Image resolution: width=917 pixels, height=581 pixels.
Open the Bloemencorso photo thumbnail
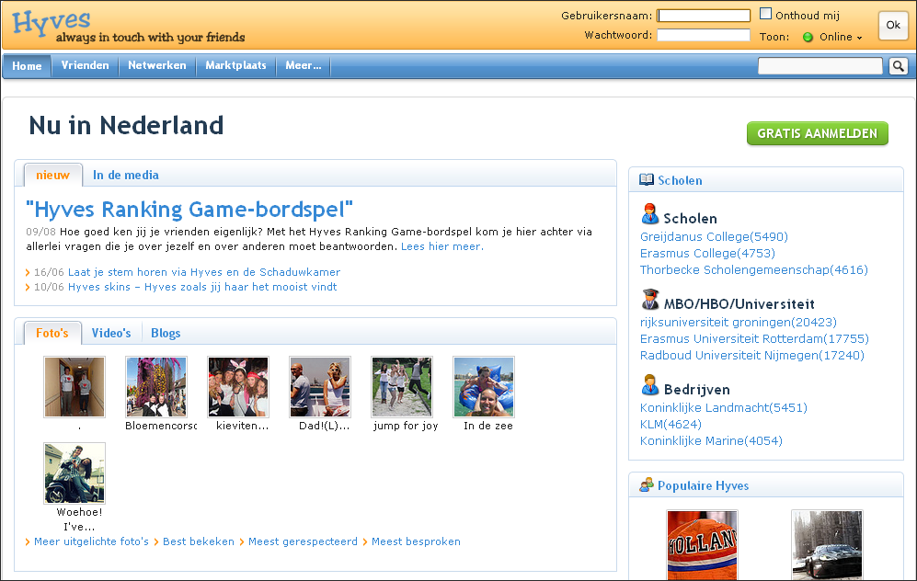tap(156, 387)
